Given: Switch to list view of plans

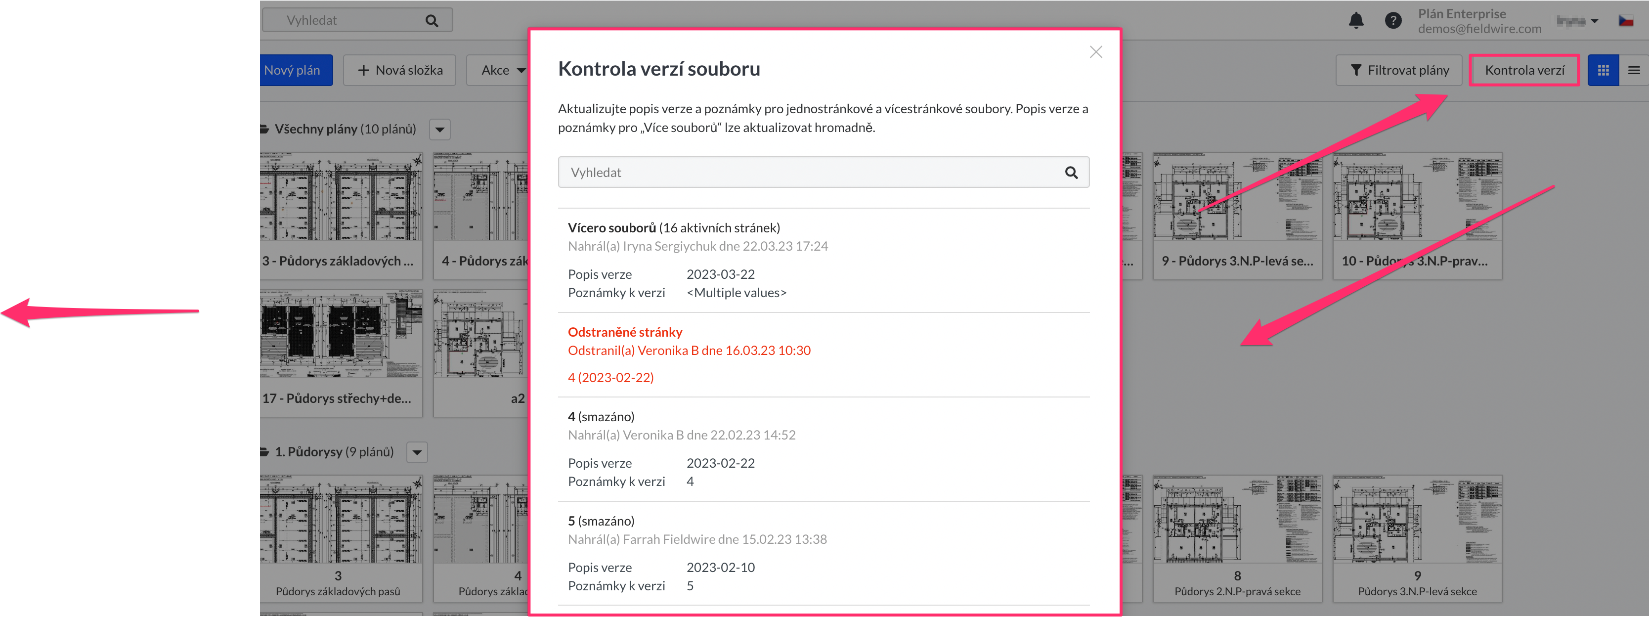Looking at the screenshot, I should 1634,70.
